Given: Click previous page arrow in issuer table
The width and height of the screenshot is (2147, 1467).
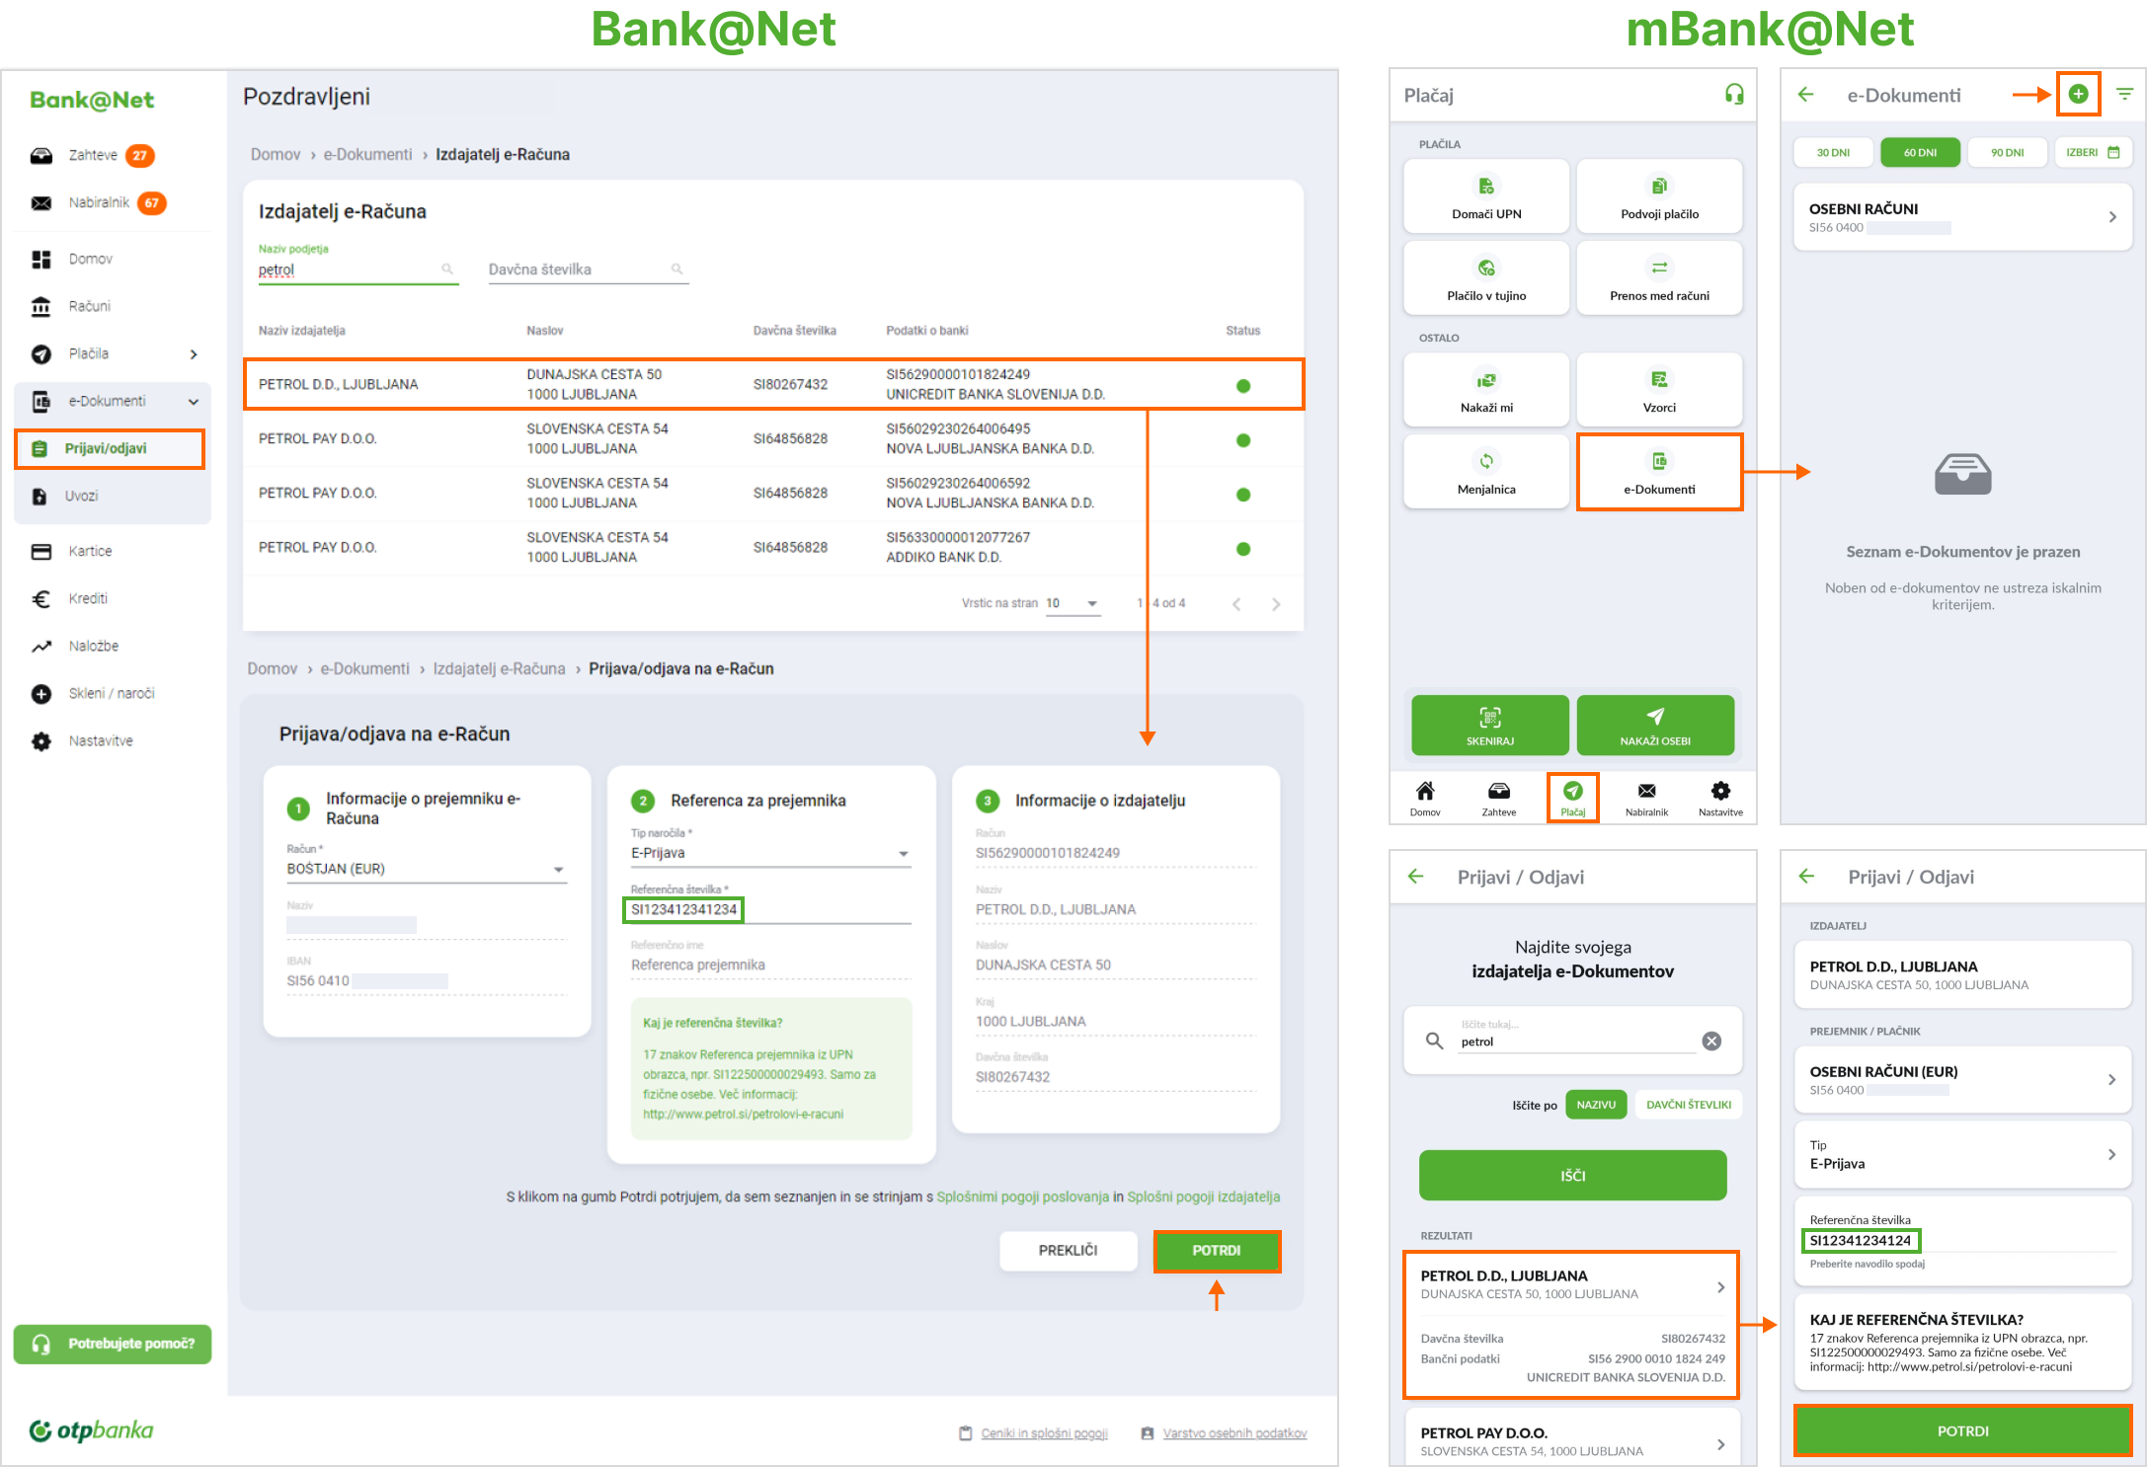Looking at the screenshot, I should (1236, 603).
